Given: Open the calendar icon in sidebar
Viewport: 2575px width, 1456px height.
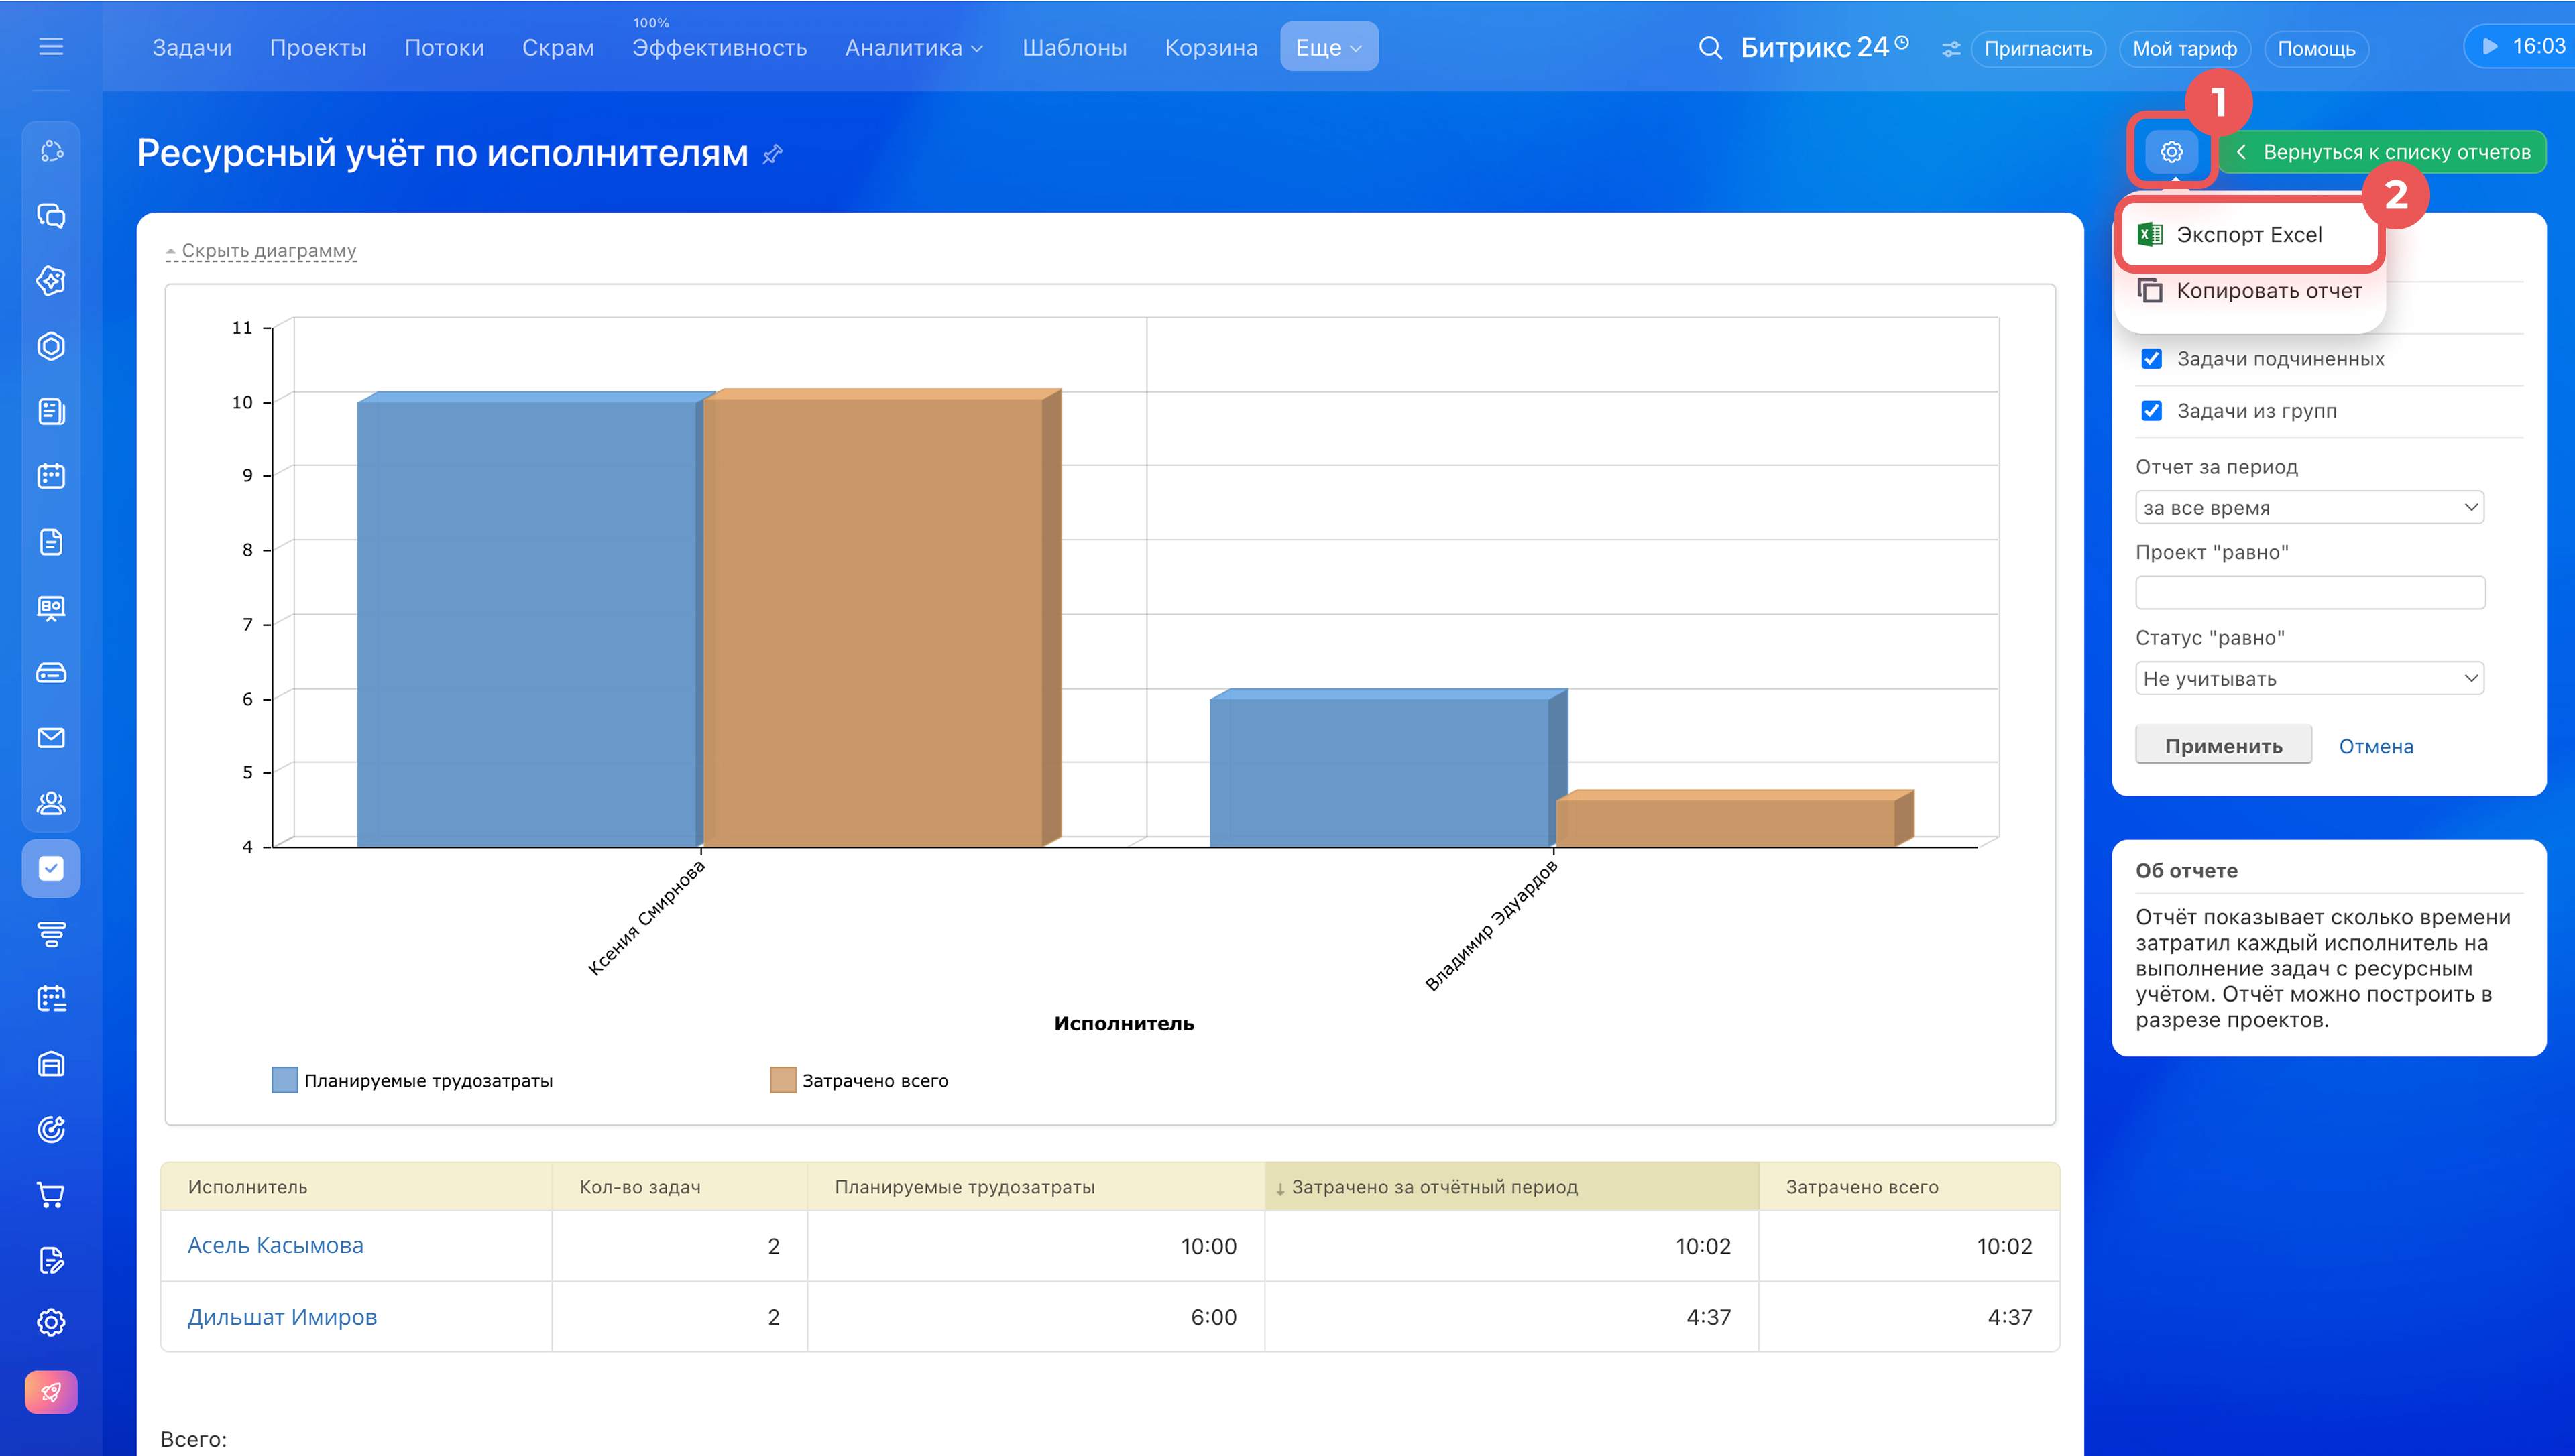Looking at the screenshot, I should coord(51,476).
